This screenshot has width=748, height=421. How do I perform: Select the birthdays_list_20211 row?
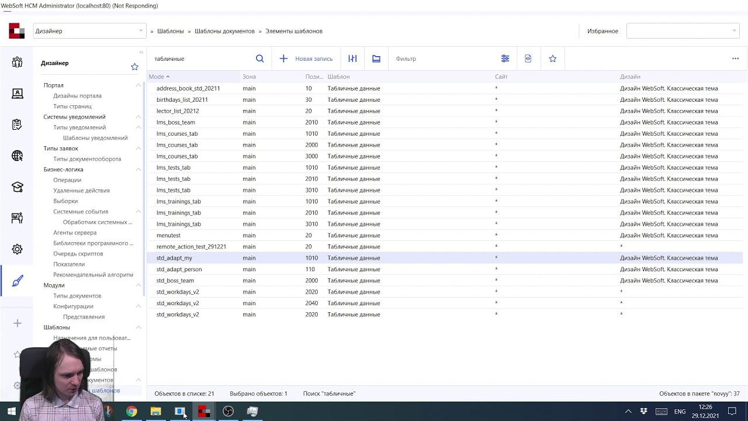pos(445,99)
